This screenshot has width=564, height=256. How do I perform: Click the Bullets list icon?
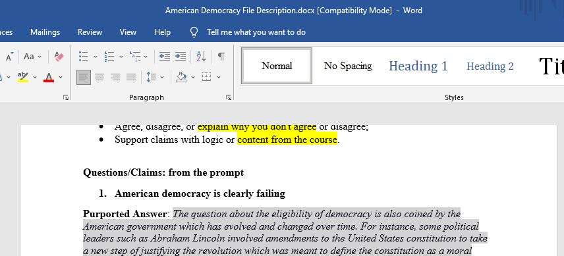pos(84,57)
